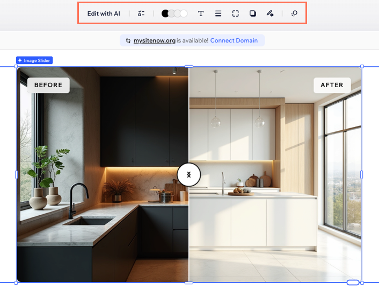
Task: Open the checklist settings icon in toolbar
Action: pyautogui.click(x=141, y=13)
